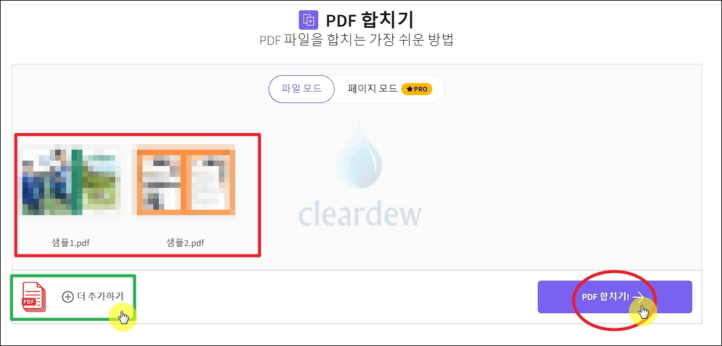Click the arrow icon on PDF 합치기! button
This screenshot has width=722, height=346.
pos(638,298)
